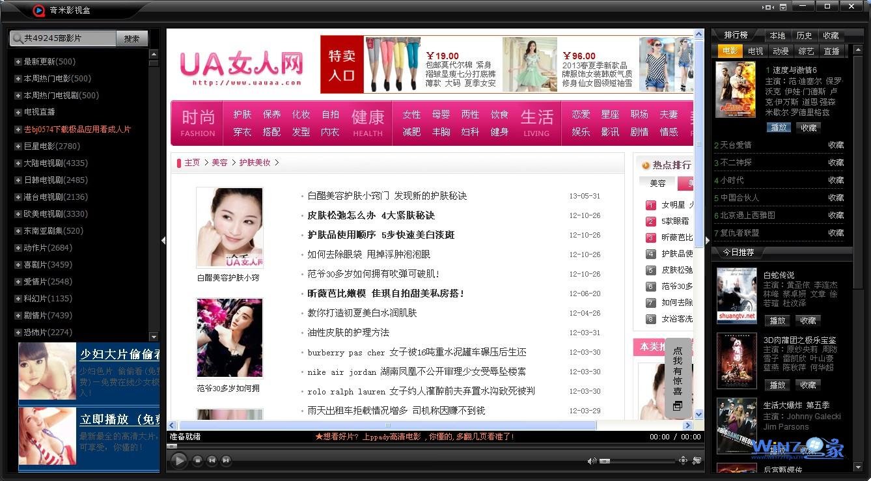
Task: Click the mini-mode icon in title bar
Action: pos(768,7)
